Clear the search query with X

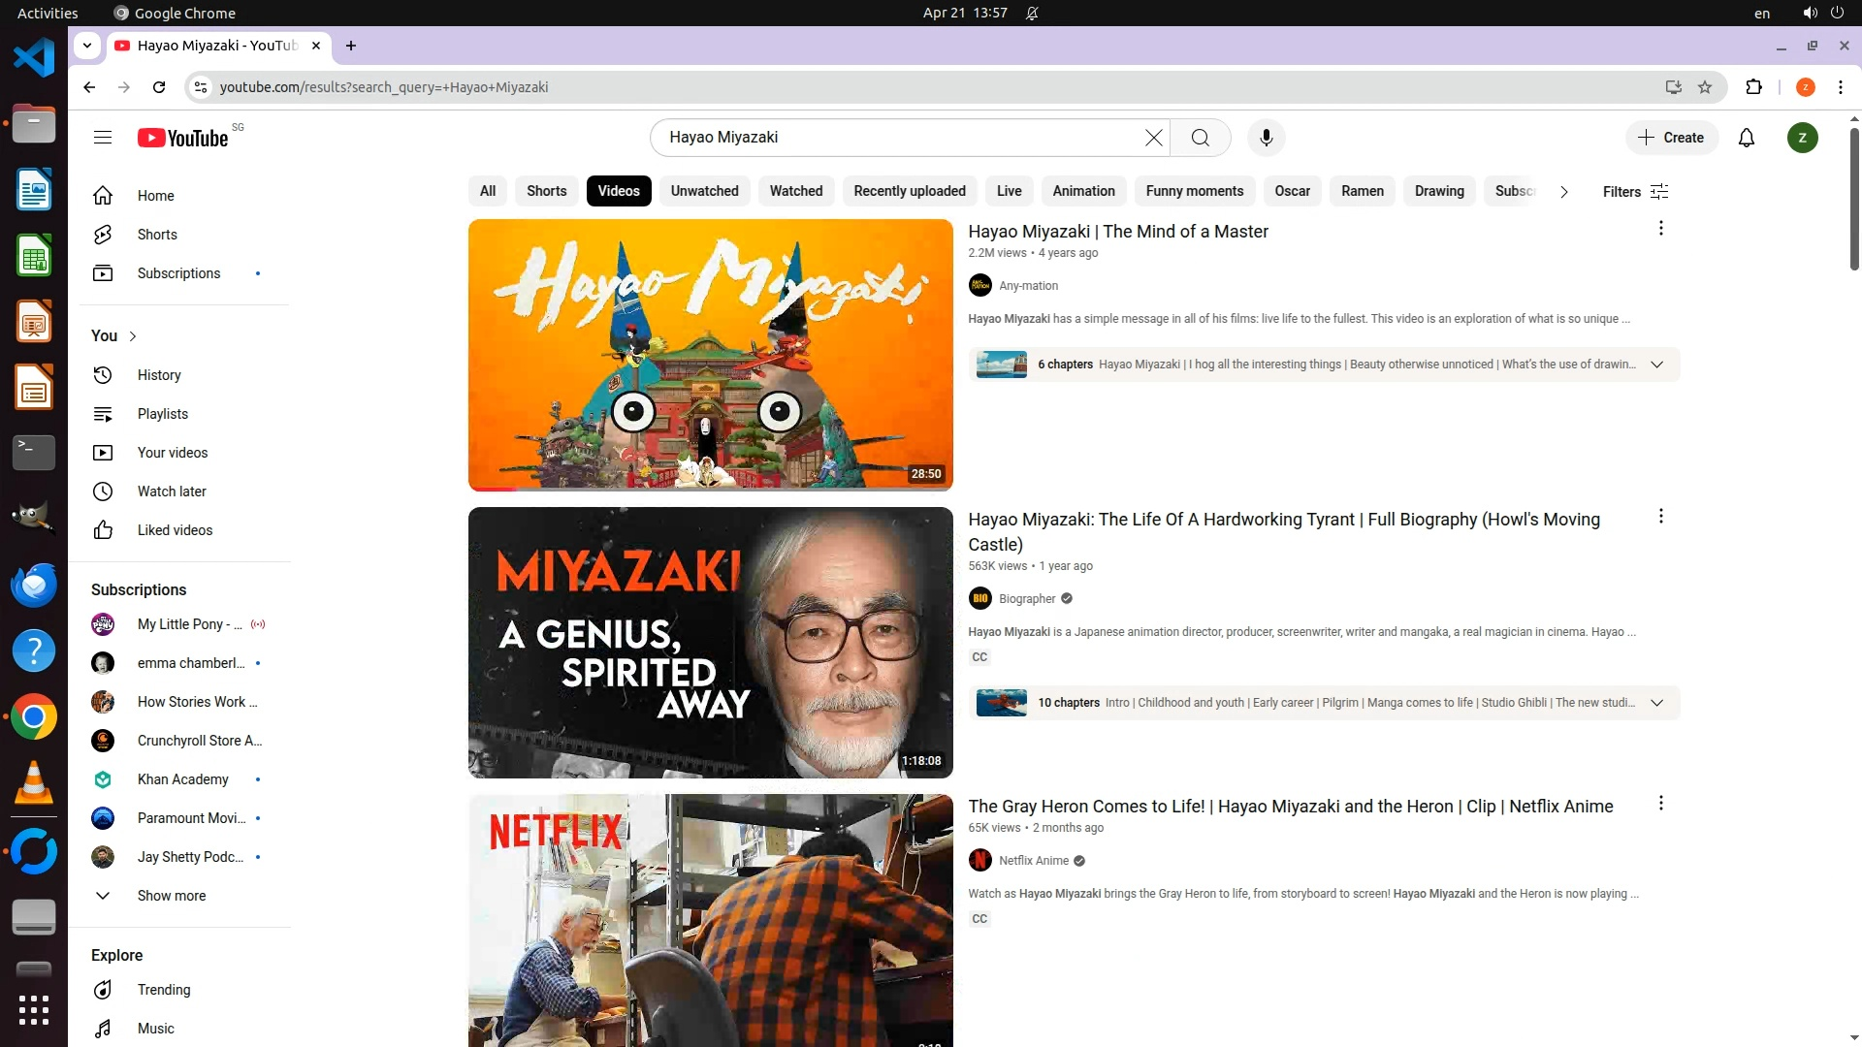click(x=1153, y=138)
